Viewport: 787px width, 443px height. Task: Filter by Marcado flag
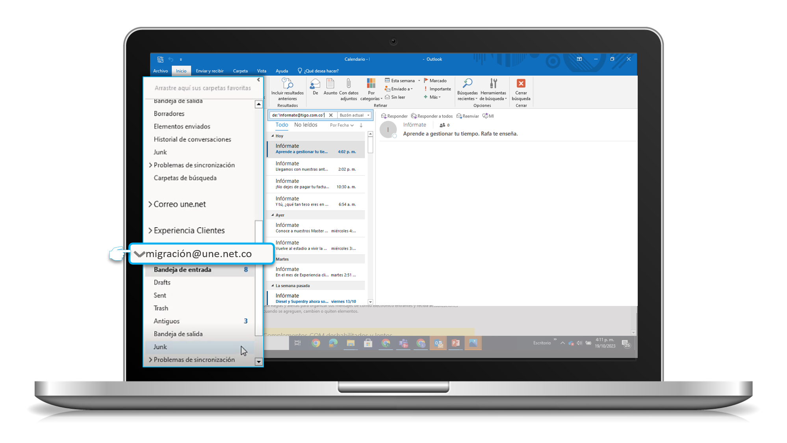click(x=435, y=80)
